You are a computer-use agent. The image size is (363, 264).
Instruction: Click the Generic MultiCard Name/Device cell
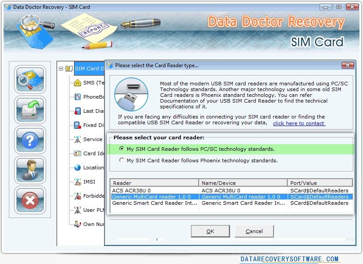[x=243, y=197]
